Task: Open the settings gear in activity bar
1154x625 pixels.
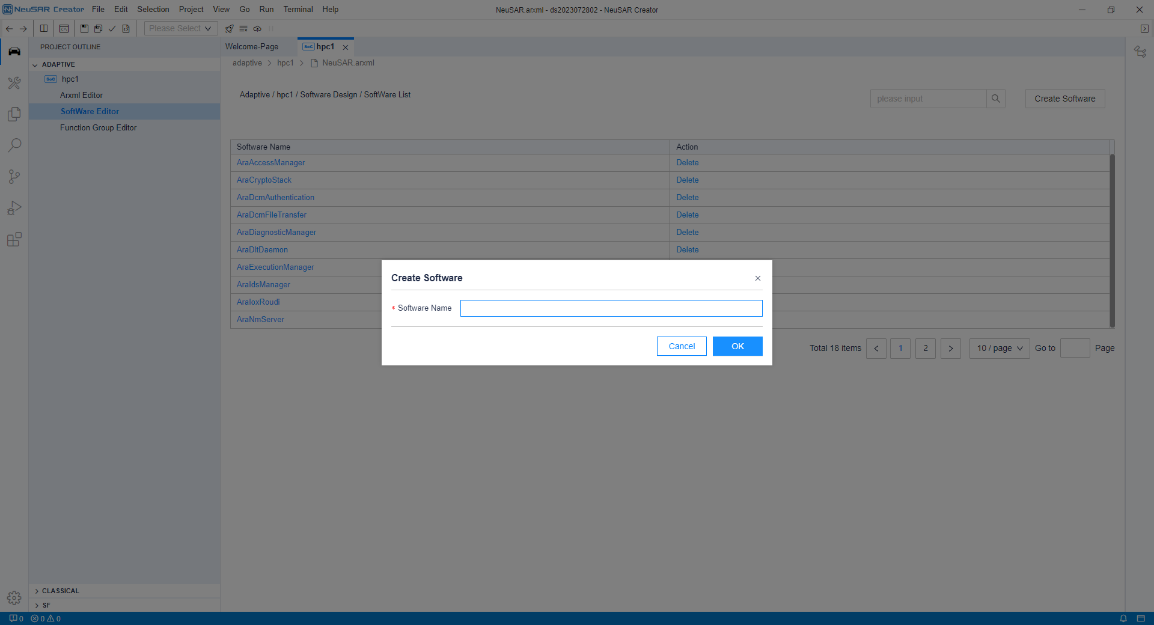Action: [x=14, y=598]
